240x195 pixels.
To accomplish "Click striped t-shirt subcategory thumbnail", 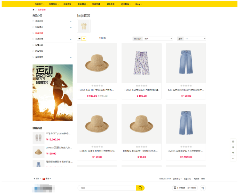I will coord(84,26).
